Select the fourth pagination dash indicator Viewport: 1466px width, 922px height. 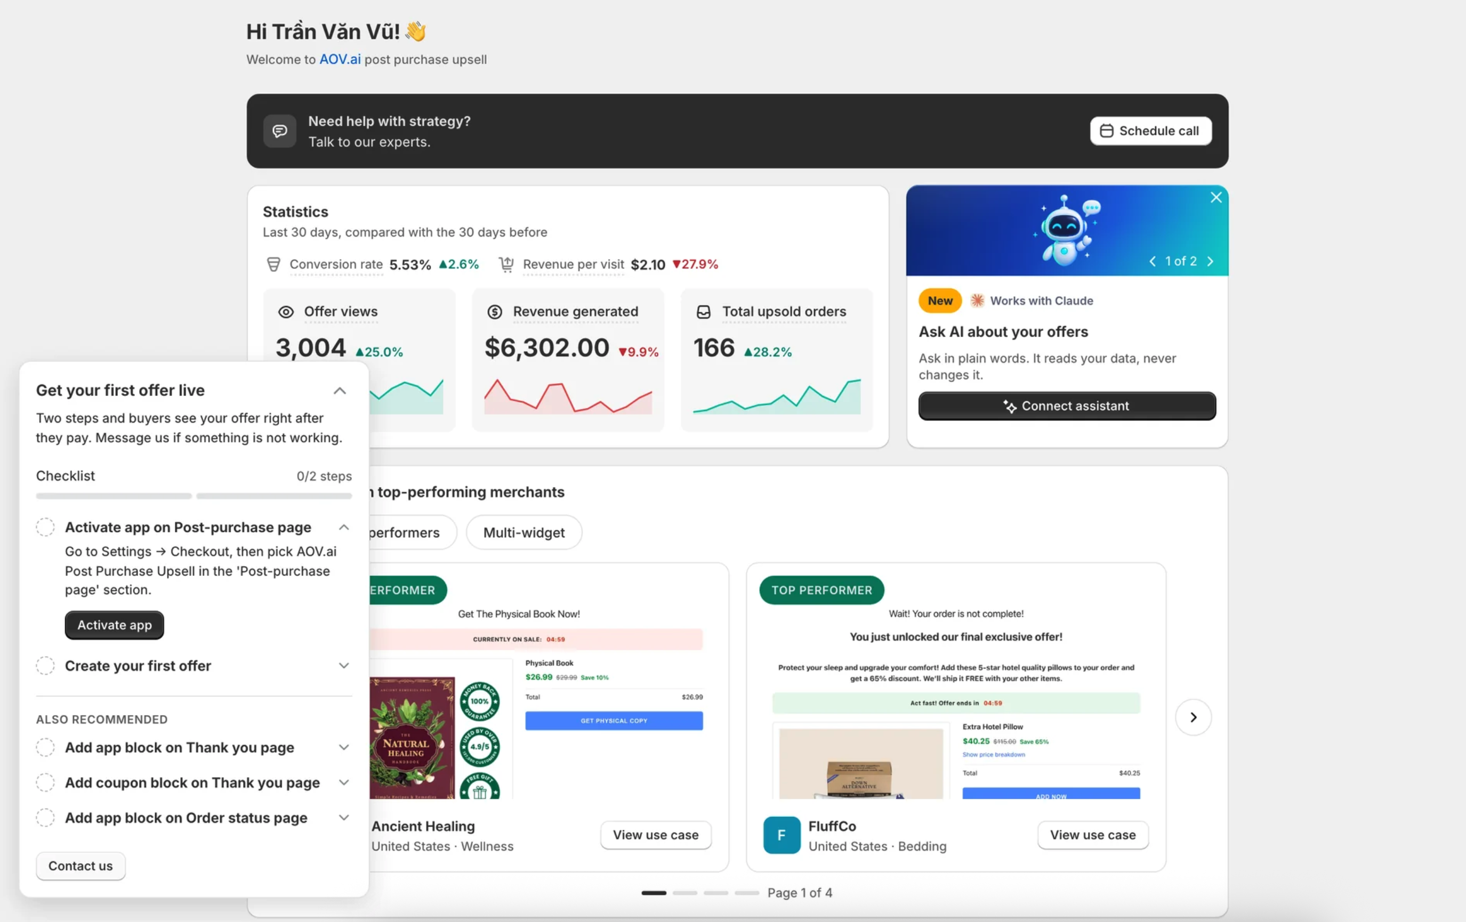pos(746,893)
